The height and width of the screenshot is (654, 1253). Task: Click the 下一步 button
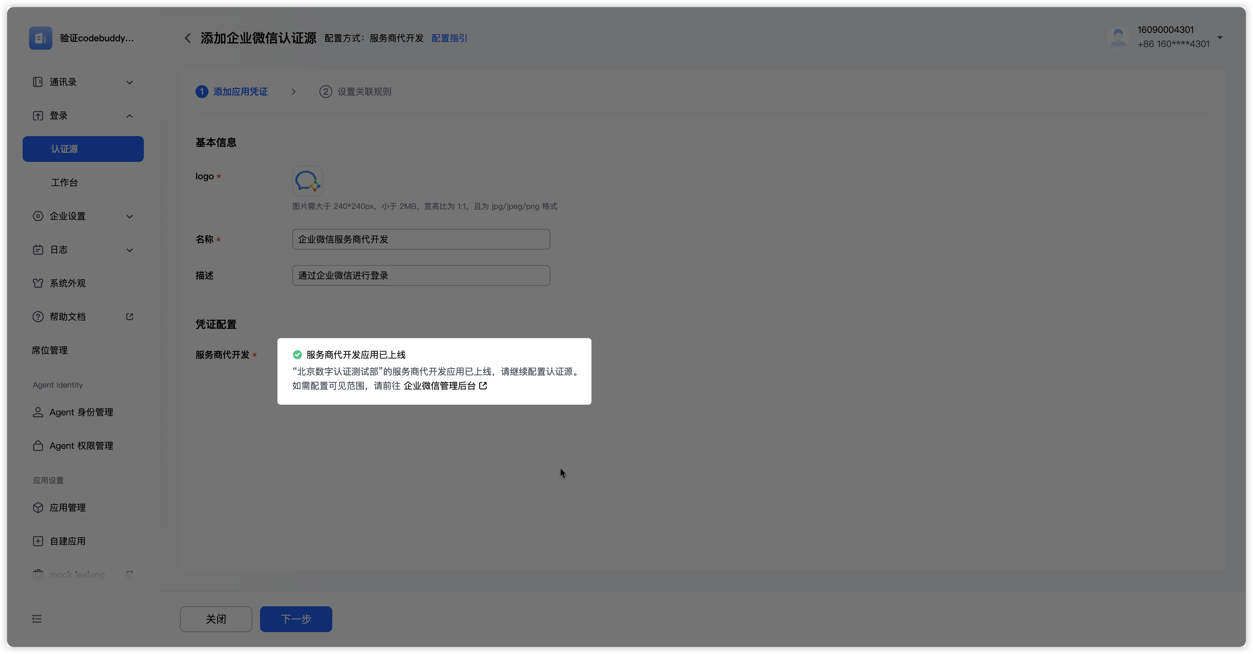296,619
